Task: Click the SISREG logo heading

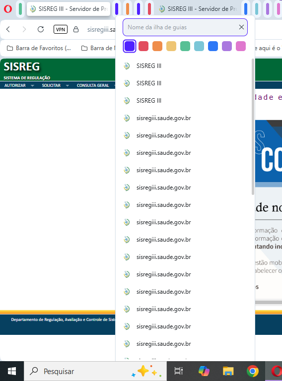Action: pos(22,66)
